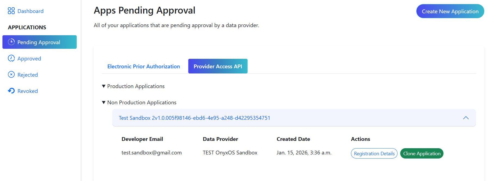493x181 pixels.
Task: Click the Approved checkmark clock icon
Action: pyautogui.click(x=11, y=58)
